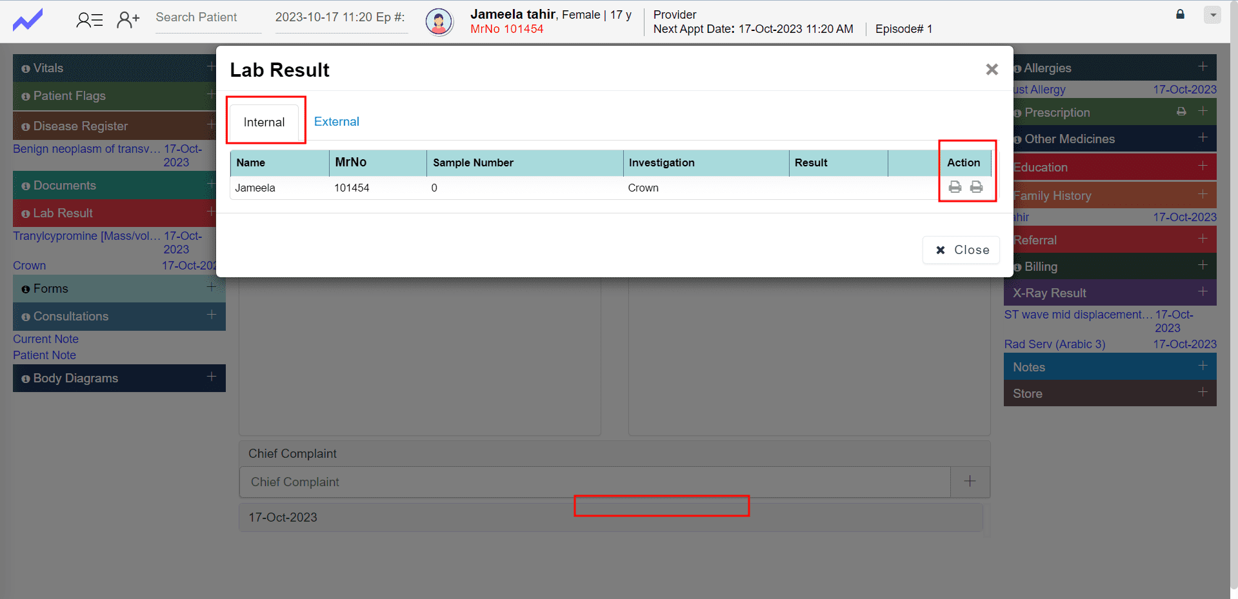Click the second print icon in Action column
Image resolution: width=1238 pixels, height=599 pixels.
976,187
